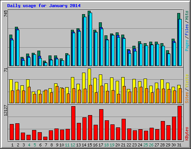Viewport: 191px width, 149px height.
Task: Click the yellow 'Visits' legend label
Action: (187, 81)
